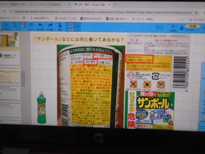Activate the 選択 hand pointer tool
Image resolution: width=205 pixels, height=154 pixels.
pyautogui.click(x=60, y=26)
